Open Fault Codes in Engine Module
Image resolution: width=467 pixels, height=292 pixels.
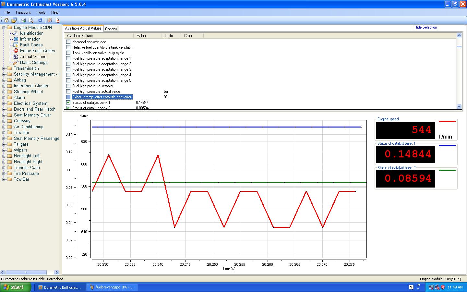click(31, 45)
